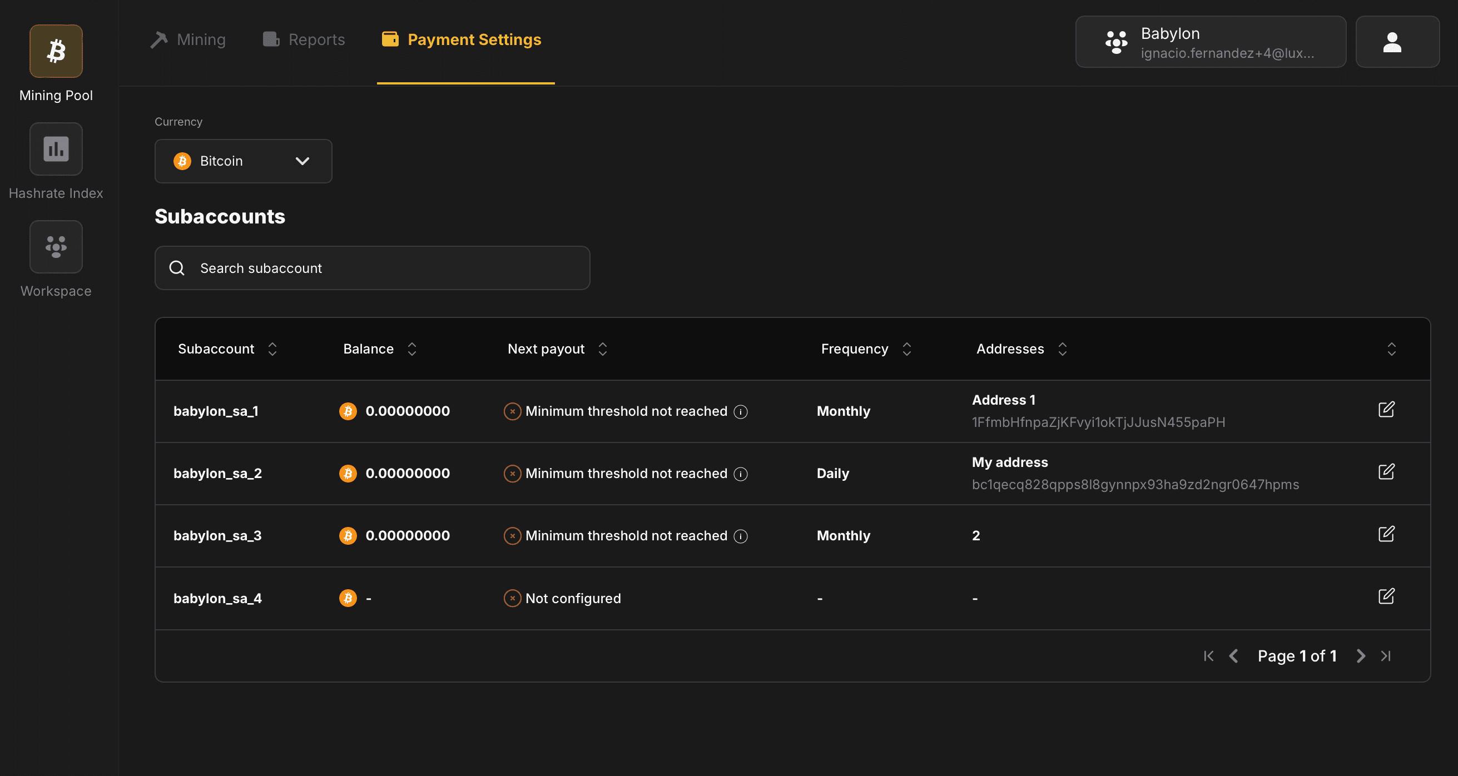1458x776 pixels.
Task: Click the Page 1 of 1 indicator
Action: pos(1297,656)
